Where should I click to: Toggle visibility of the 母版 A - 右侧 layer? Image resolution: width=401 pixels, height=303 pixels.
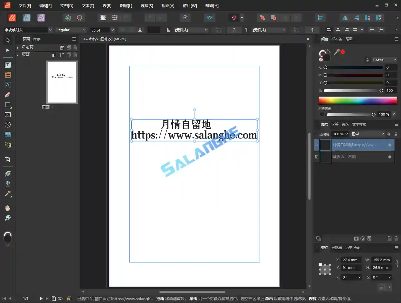tap(389, 157)
